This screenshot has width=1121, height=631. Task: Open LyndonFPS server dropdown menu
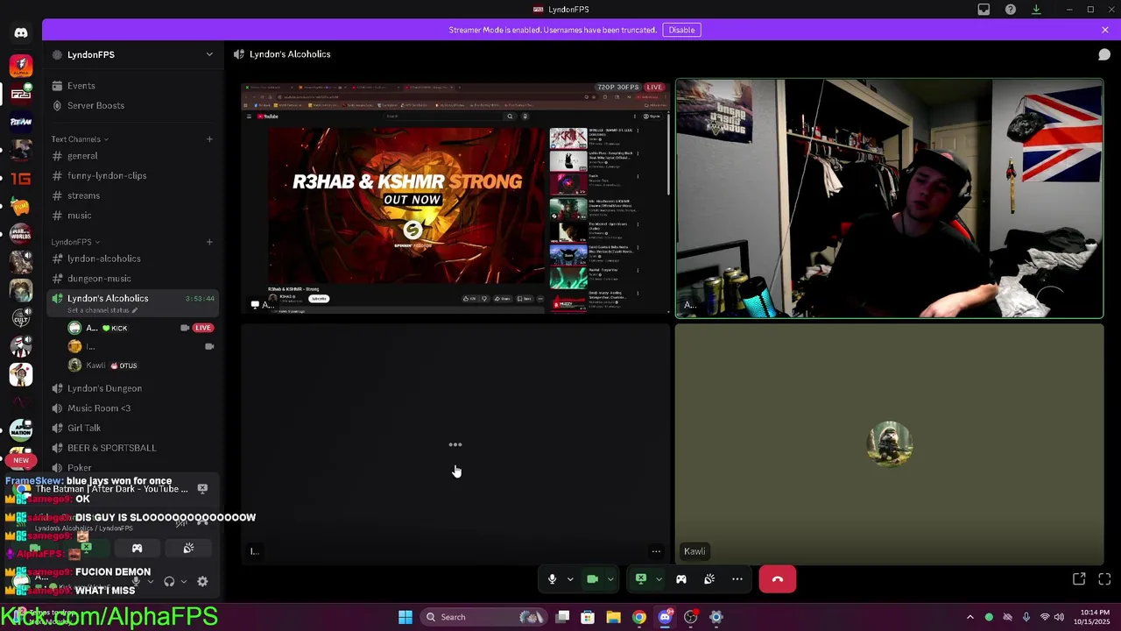[209, 54]
